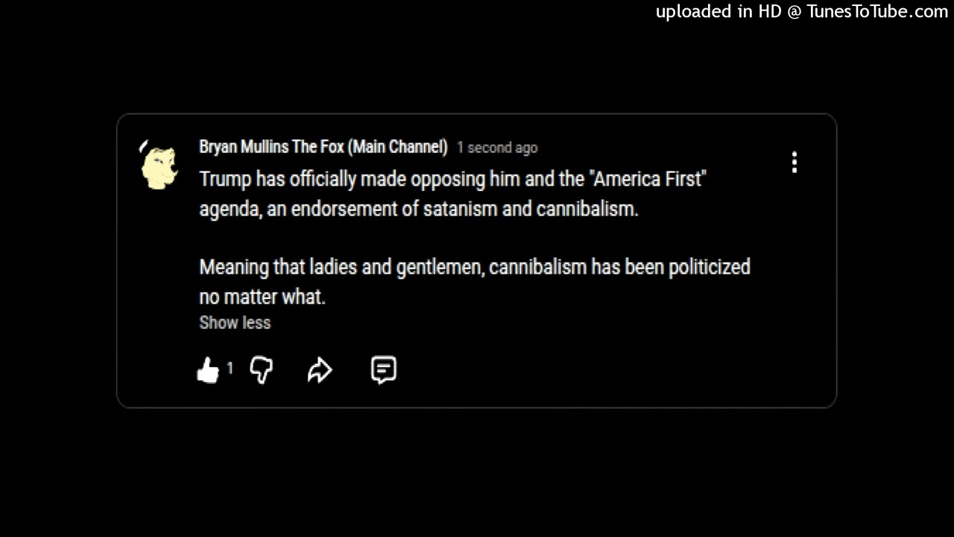Share the comment using the arrow icon
The width and height of the screenshot is (954, 537).
(320, 370)
